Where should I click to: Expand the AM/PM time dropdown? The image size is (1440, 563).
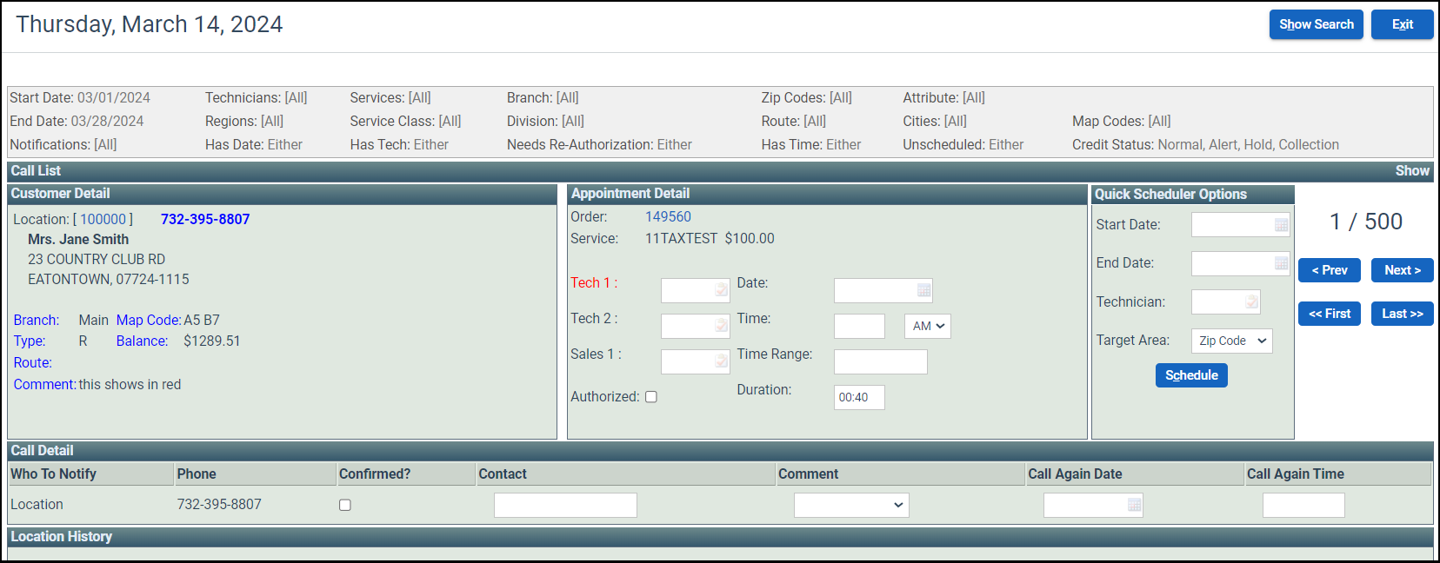928,326
